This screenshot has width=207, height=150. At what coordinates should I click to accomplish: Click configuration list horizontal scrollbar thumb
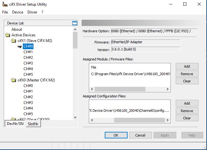coord(139,120)
